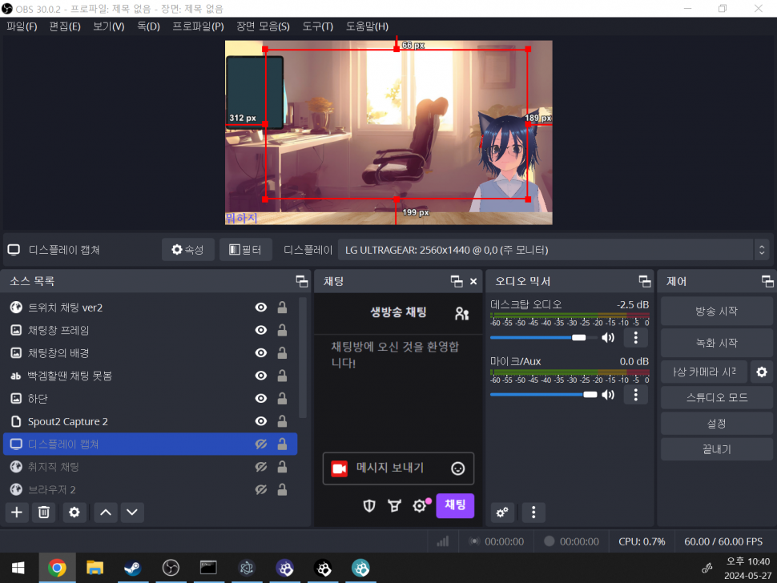Screen dimensions: 777x583
Task: Pop out the 소스 목록 dock
Action: click(x=302, y=281)
